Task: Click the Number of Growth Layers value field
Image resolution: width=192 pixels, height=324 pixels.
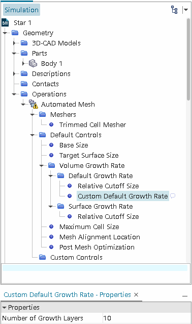Action: [x=147, y=318]
